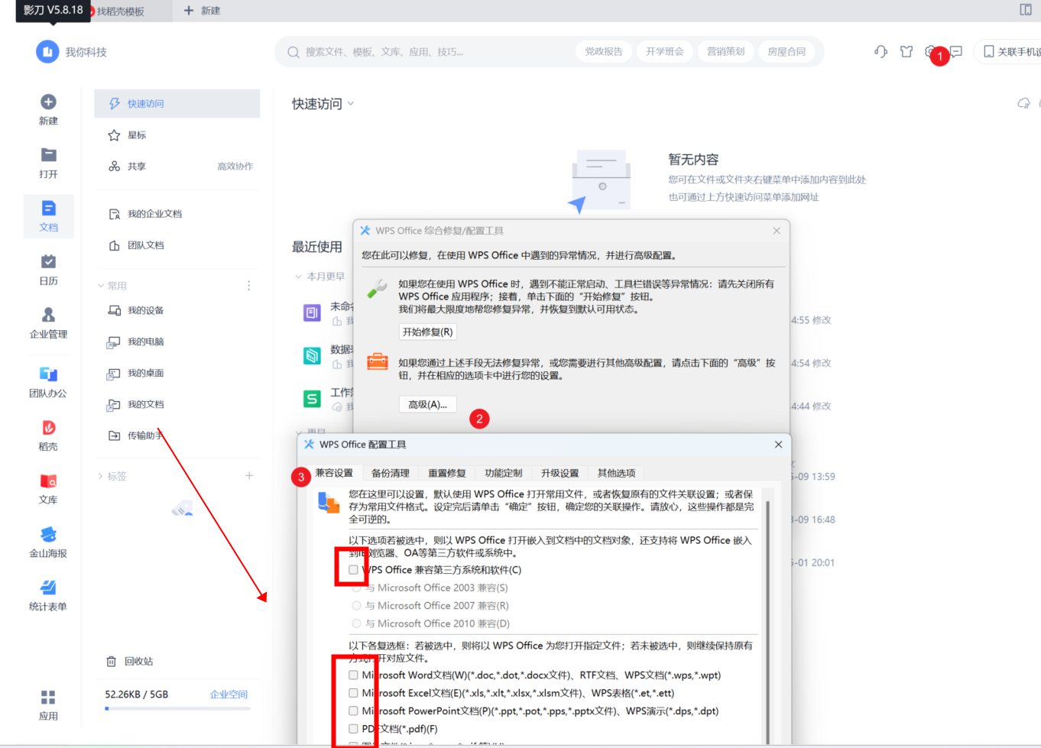This screenshot has width=1041, height=748.
Task: Click the 营销策划 search suggestion
Action: [725, 52]
